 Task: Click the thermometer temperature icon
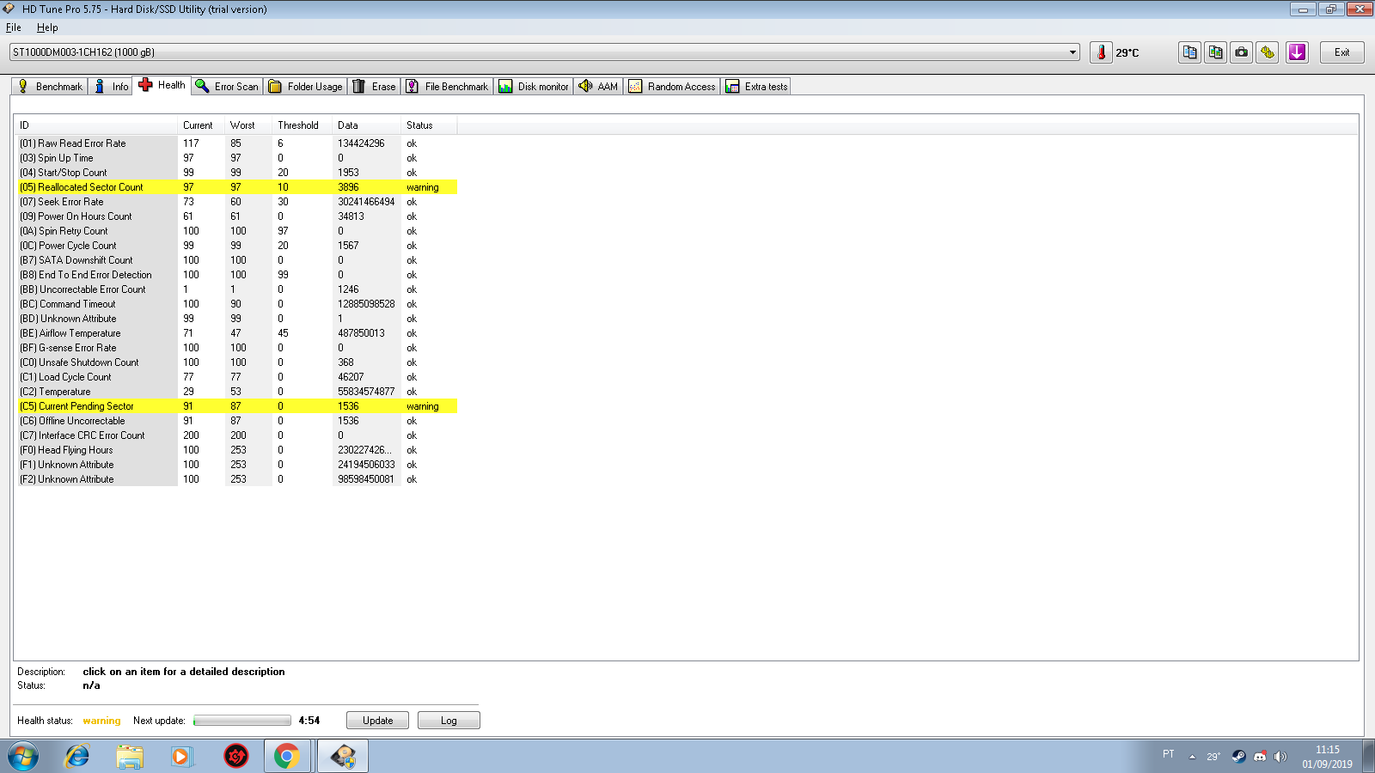[1101, 52]
